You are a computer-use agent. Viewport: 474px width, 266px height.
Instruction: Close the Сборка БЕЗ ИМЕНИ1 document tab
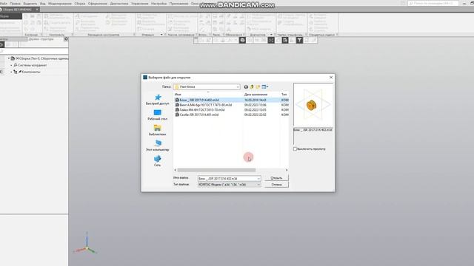click(37, 10)
